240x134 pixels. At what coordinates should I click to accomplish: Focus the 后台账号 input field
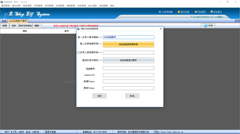tap(128, 68)
